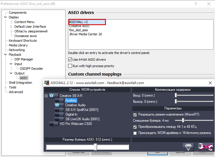
Task: Select JRiver Media Center 20 driver
Action: (x=85, y=34)
